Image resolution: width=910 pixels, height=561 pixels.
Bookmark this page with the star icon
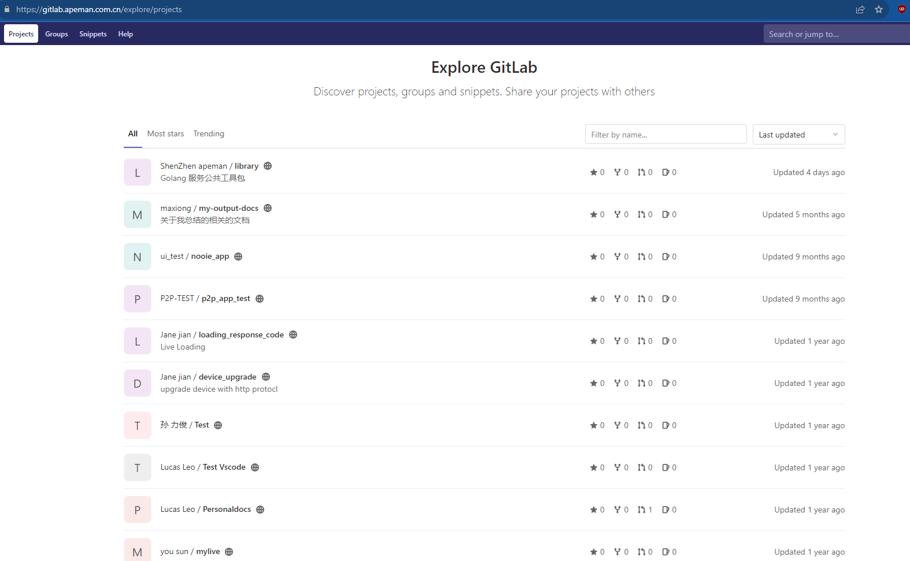click(x=879, y=9)
